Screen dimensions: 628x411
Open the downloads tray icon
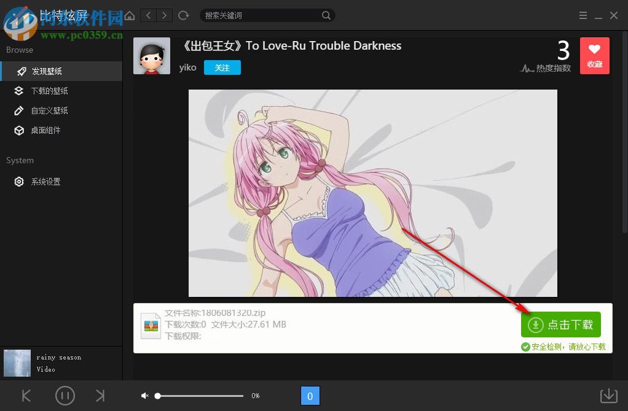tap(609, 396)
